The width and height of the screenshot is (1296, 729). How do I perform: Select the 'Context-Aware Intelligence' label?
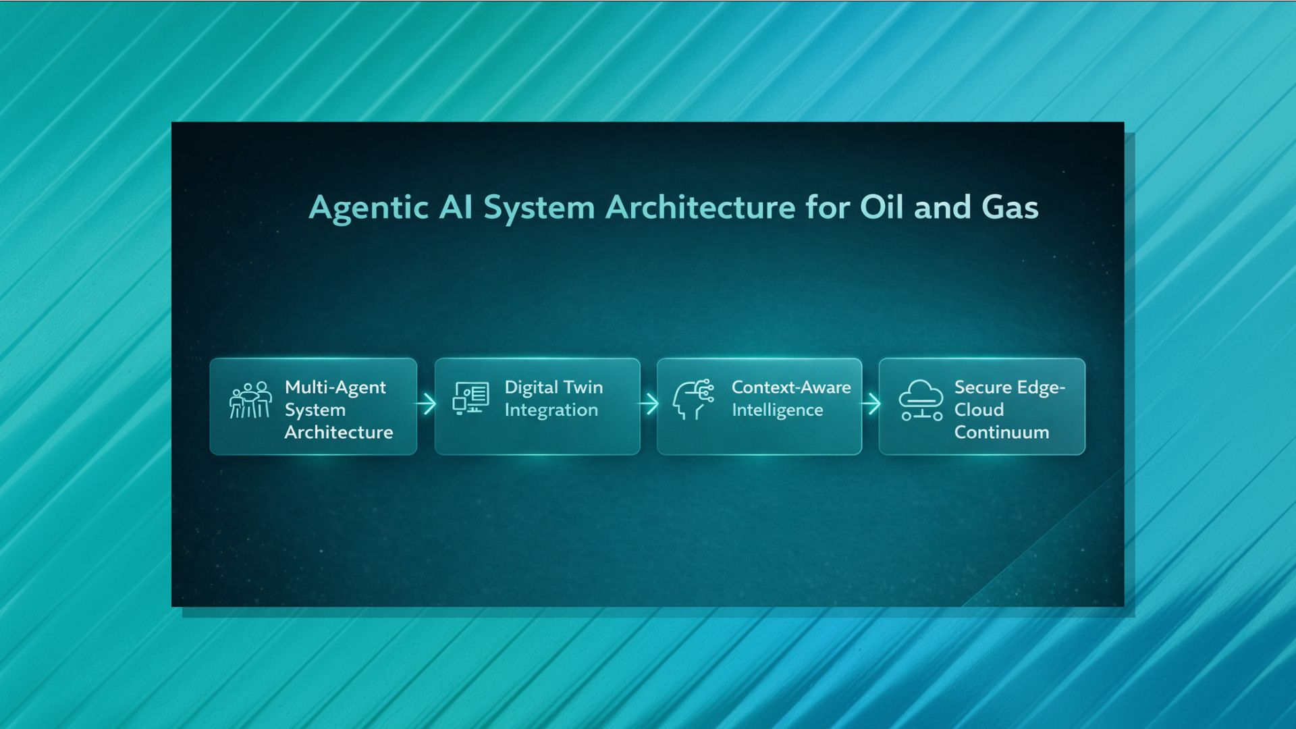coord(791,398)
